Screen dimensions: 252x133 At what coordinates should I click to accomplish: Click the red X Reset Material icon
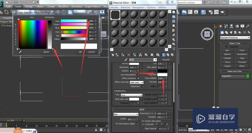(x=129, y=55)
